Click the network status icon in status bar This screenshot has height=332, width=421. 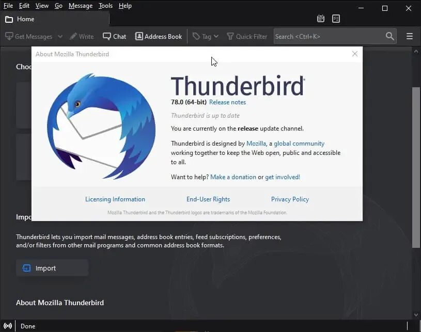[8, 326]
